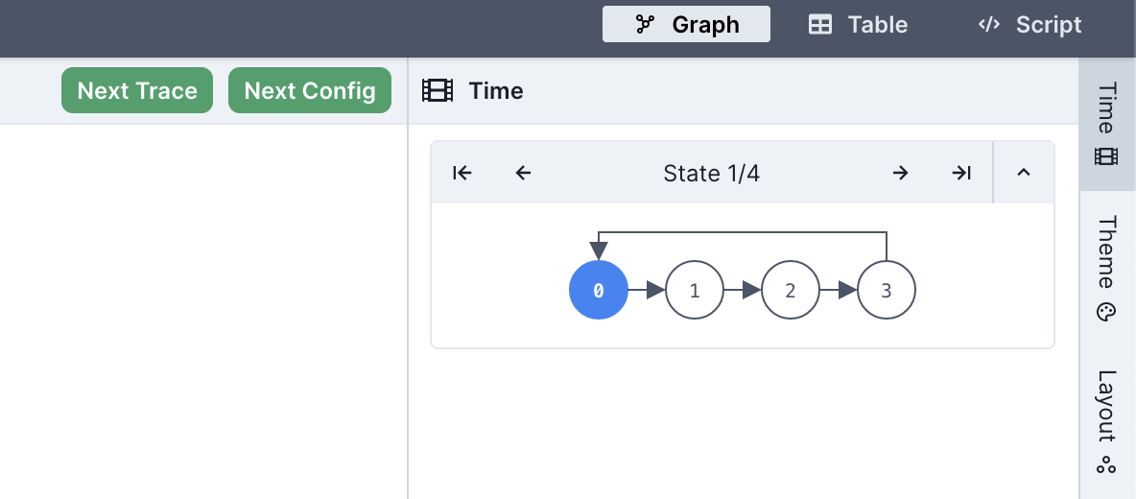Open the Layout sidebar tab
This screenshot has height=499, width=1136.
tap(1106, 422)
